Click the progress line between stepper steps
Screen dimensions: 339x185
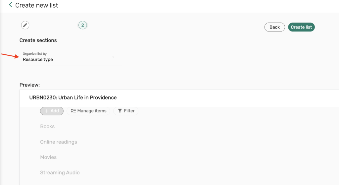pyautogui.click(x=54, y=25)
